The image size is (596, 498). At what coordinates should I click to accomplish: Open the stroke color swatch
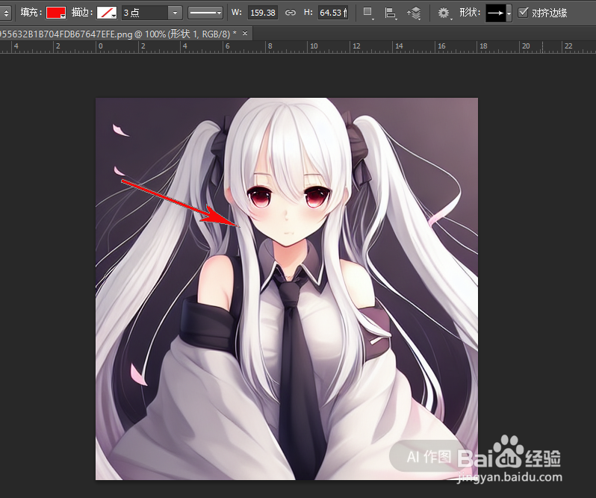click(x=107, y=13)
